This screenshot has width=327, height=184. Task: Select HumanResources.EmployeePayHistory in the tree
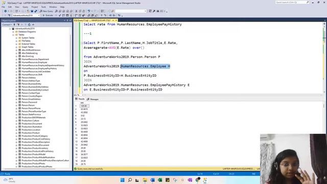tap(39, 68)
